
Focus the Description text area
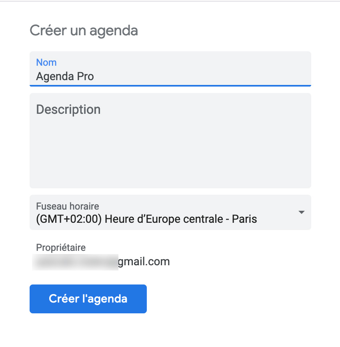170,140
